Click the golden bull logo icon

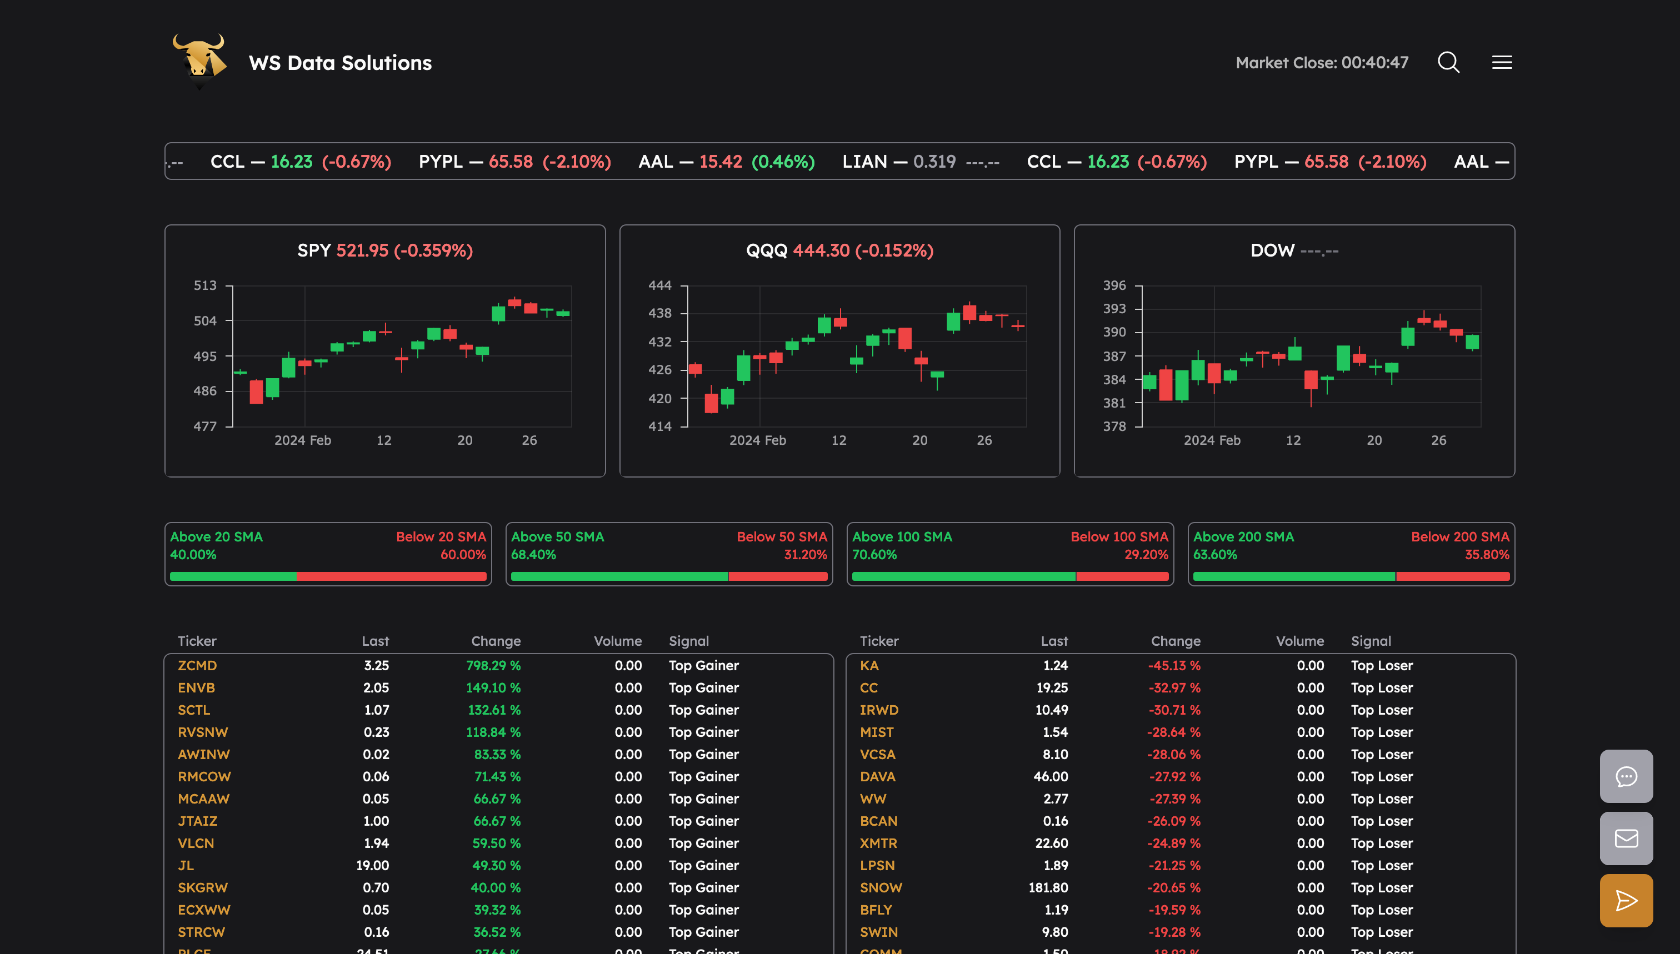click(x=200, y=62)
